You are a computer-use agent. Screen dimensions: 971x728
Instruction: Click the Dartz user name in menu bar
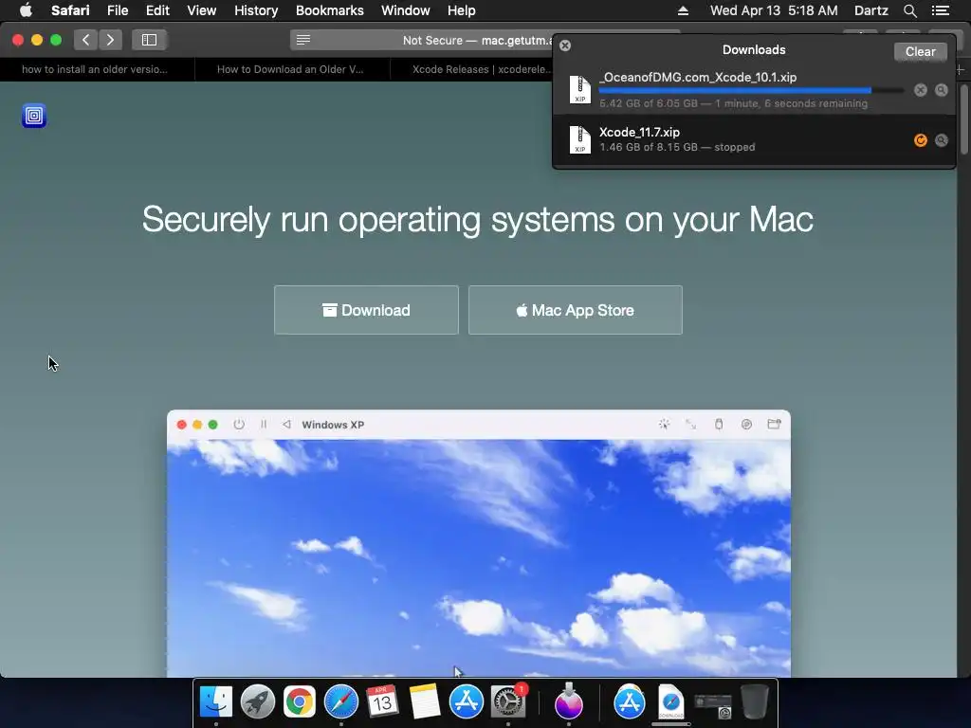[x=870, y=10]
